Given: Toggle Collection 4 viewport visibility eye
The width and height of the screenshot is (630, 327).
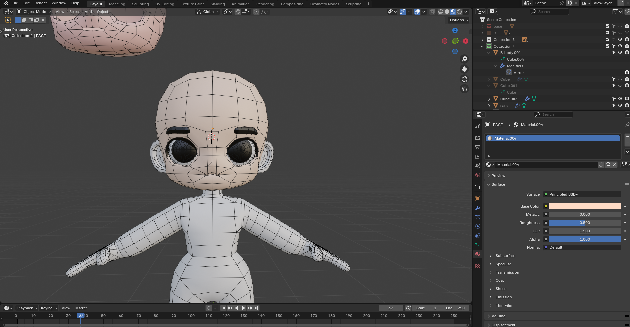Looking at the screenshot, I should pos(620,46).
